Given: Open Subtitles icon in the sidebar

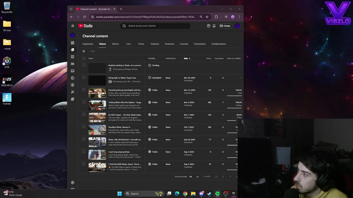Looking at the screenshot, I should tap(73, 71).
